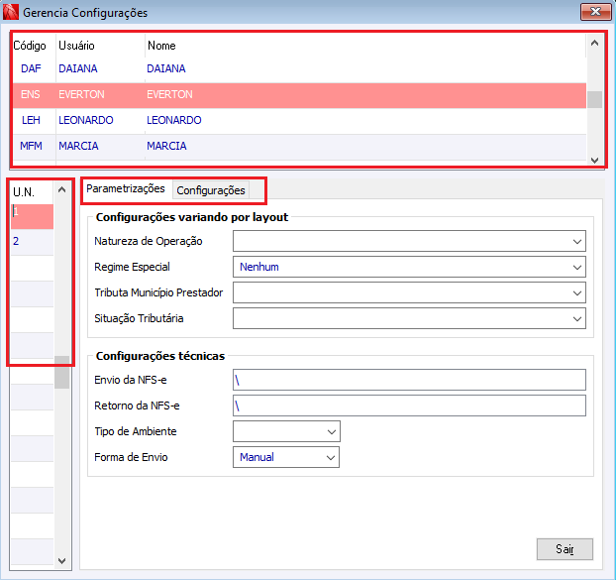The width and height of the screenshot is (616, 580).
Task: Close the Gerencia Configurações window
Action: coord(595,12)
